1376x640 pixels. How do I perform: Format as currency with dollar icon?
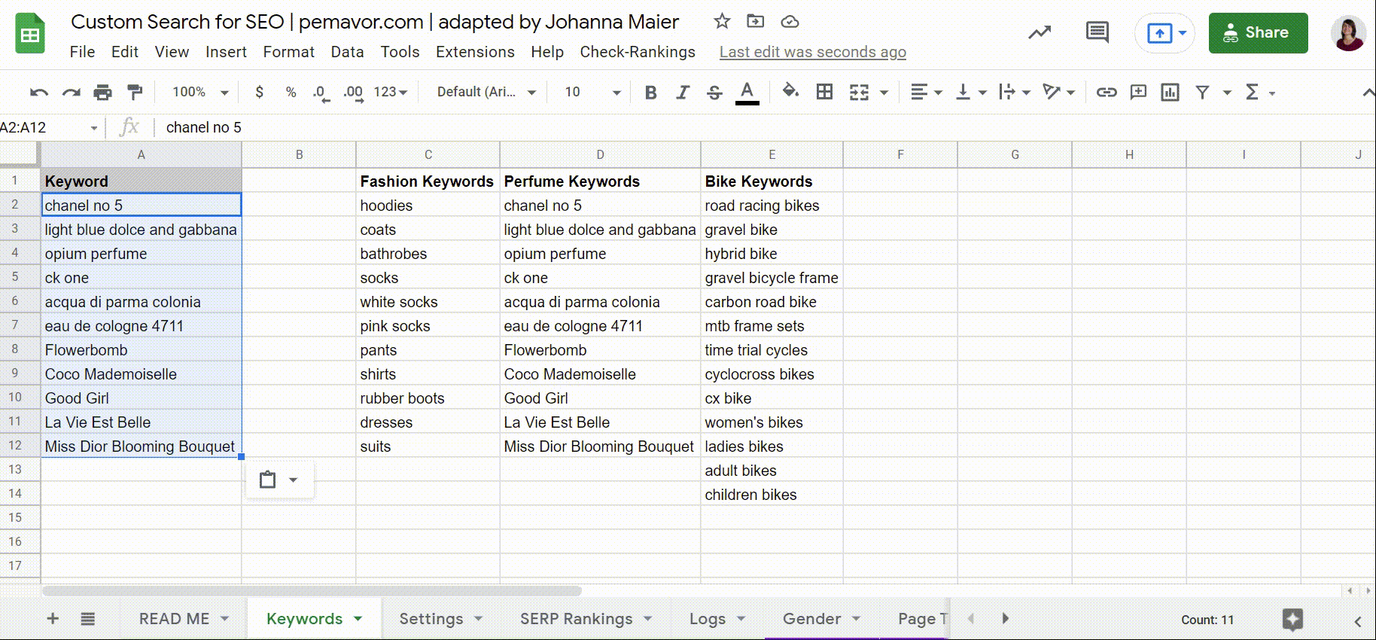tap(259, 92)
